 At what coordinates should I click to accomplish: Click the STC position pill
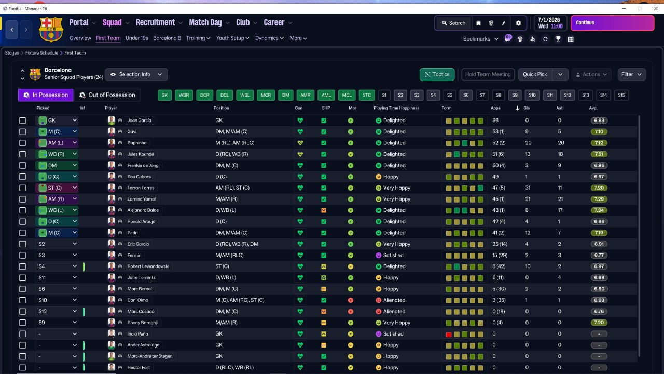coord(367,95)
